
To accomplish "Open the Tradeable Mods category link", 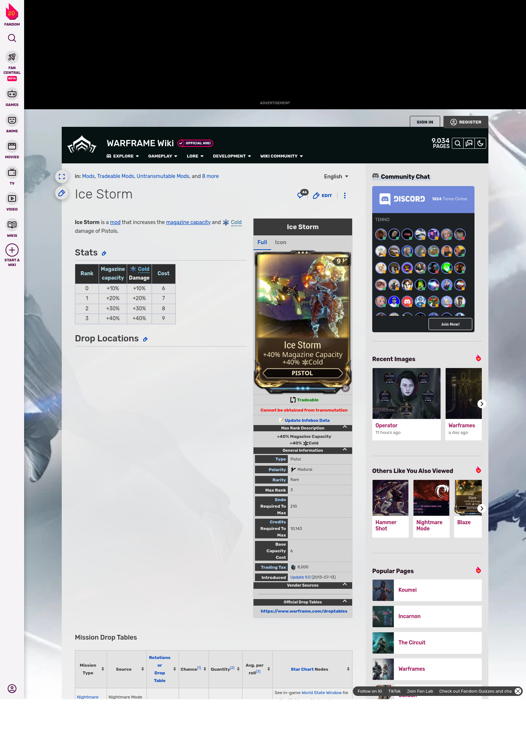I will point(116,176).
